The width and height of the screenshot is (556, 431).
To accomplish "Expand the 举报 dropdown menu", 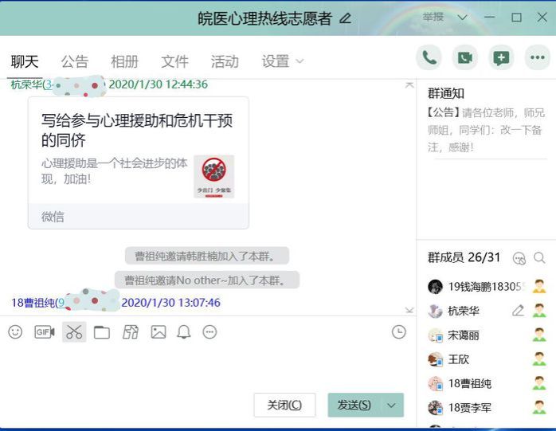I will 464,18.
